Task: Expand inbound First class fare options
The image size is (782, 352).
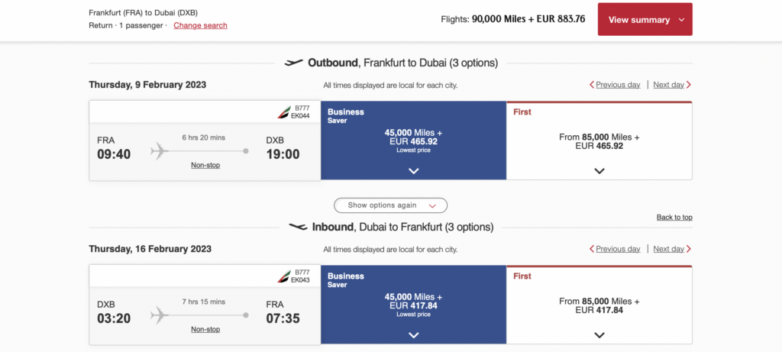Action: coord(599,335)
